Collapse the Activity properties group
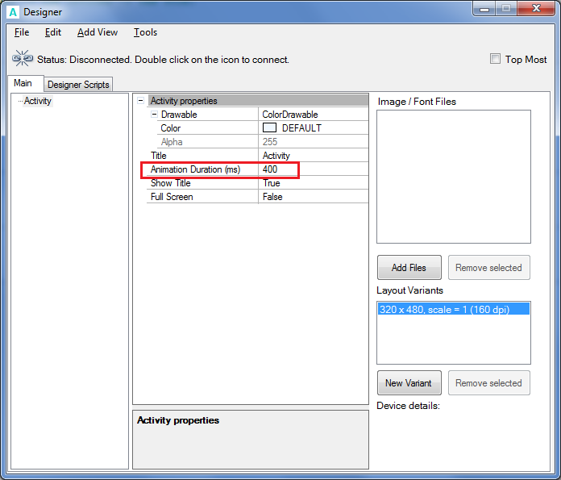 [x=140, y=101]
